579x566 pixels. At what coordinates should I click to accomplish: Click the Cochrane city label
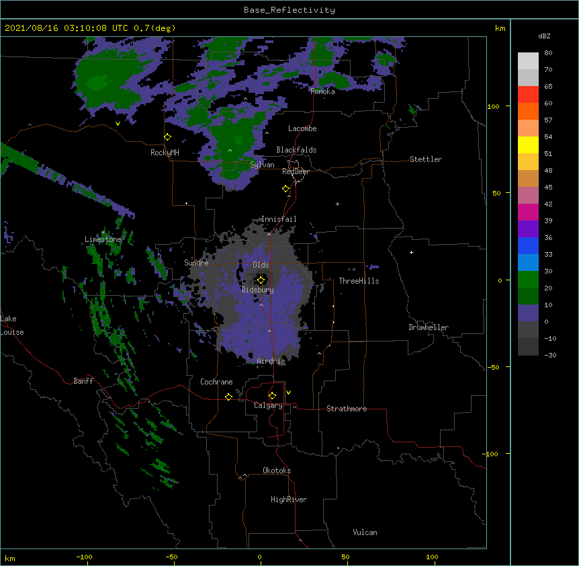coord(216,382)
